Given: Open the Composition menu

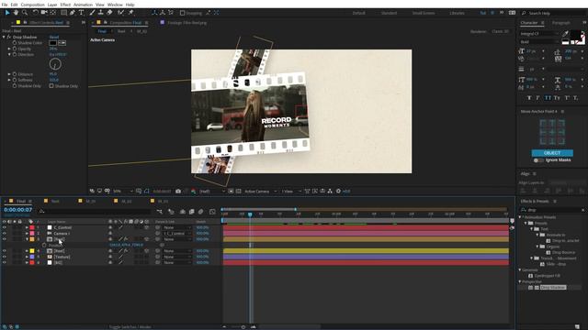Looking at the screenshot, I should [33, 5].
